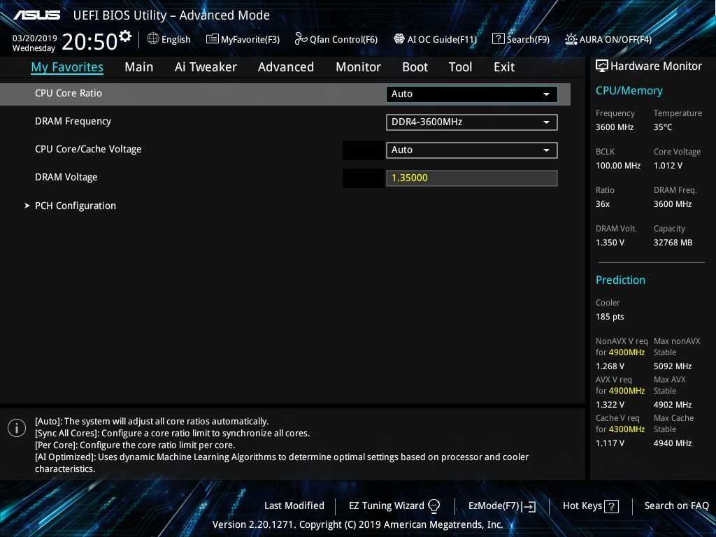Switch to the Ai Tweaker tab

click(x=206, y=67)
